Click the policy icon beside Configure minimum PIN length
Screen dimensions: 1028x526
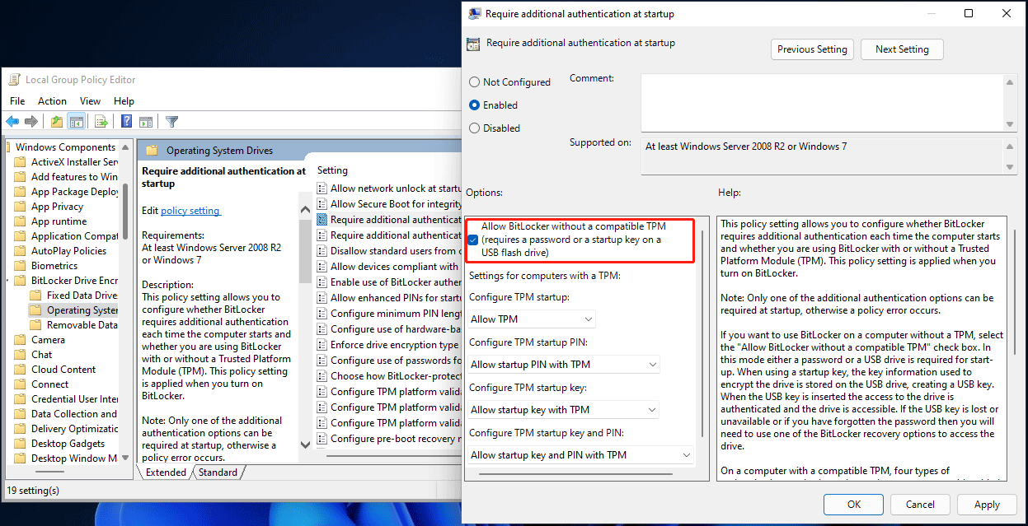coord(322,314)
